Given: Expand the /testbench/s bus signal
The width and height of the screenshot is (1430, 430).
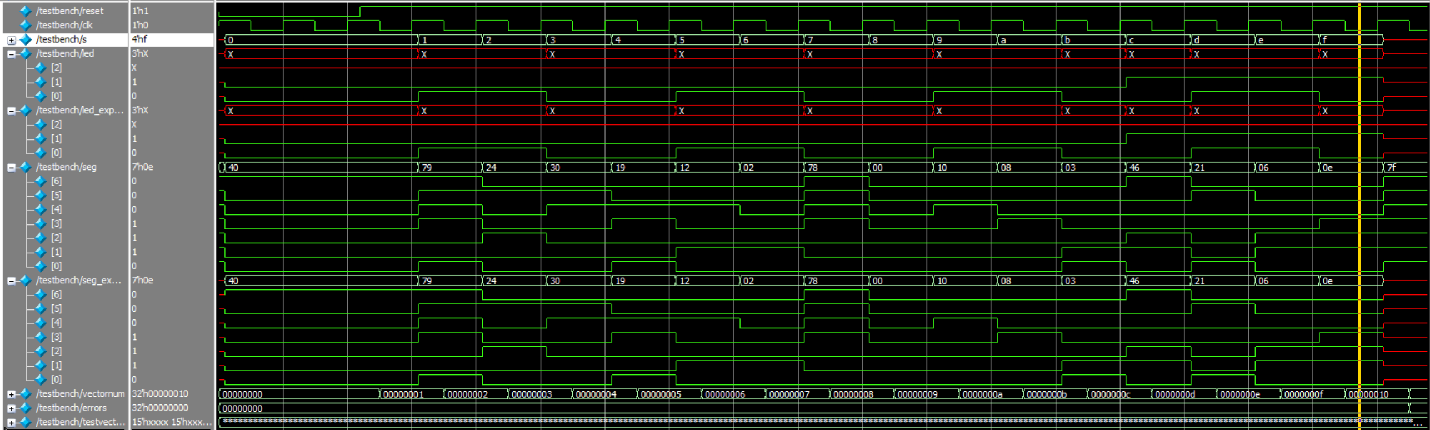Looking at the screenshot, I should click(11, 40).
